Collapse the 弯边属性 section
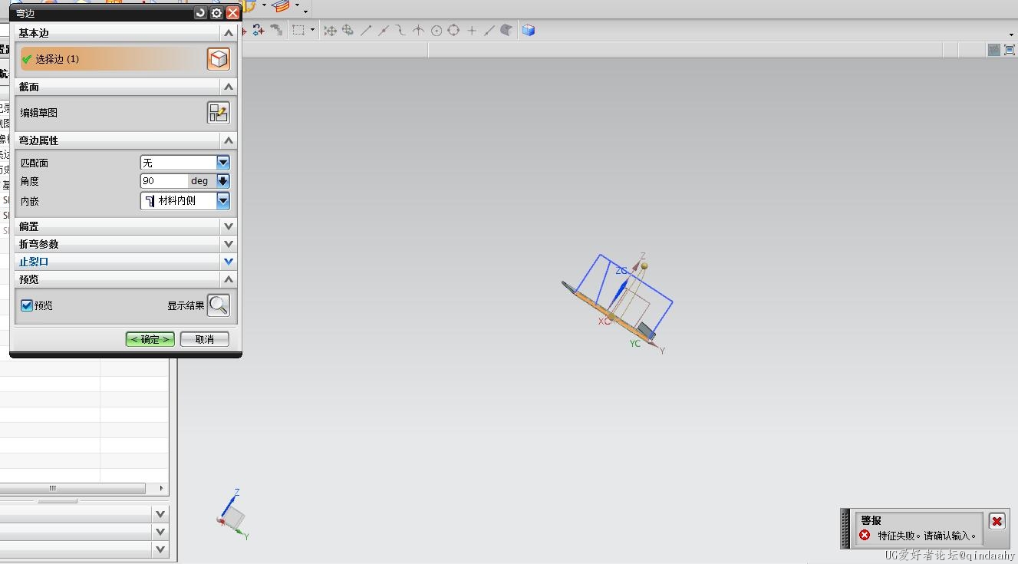1018x564 pixels. click(x=228, y=140)
